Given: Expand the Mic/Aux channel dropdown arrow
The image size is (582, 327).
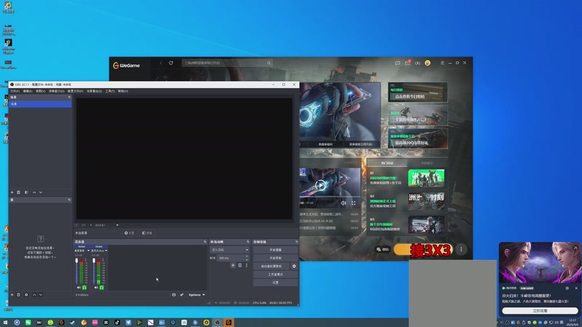Looking at the screenshot, I should pyautogui.click(x=106, y=251).
